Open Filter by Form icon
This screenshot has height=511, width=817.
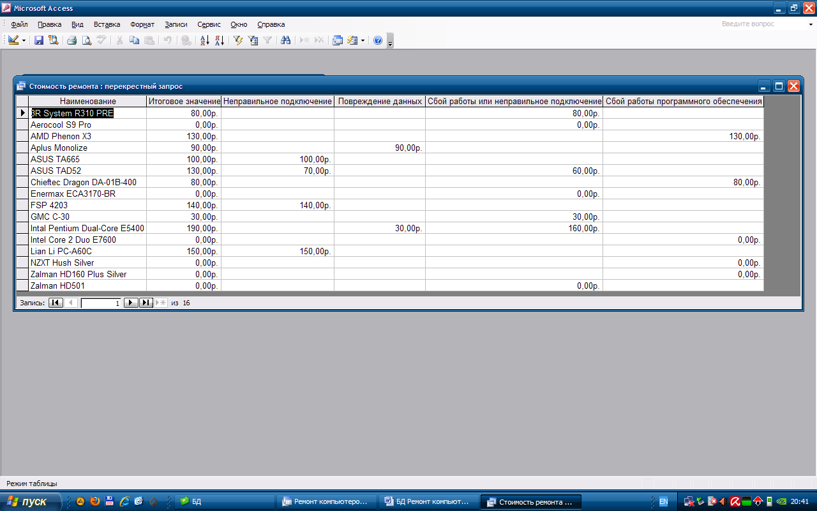pyautogui.click(x=253, y=40)
